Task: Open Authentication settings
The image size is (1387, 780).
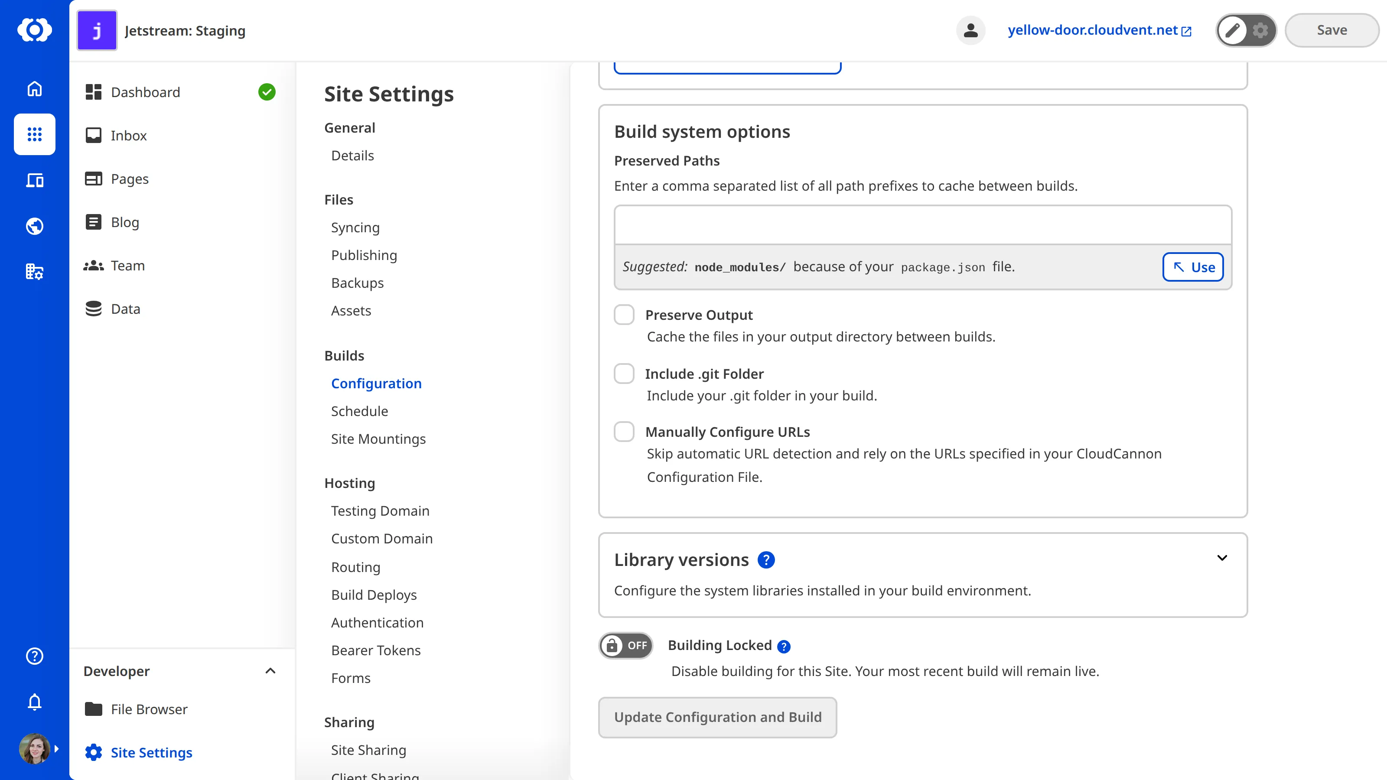Action: click(378, 623)
